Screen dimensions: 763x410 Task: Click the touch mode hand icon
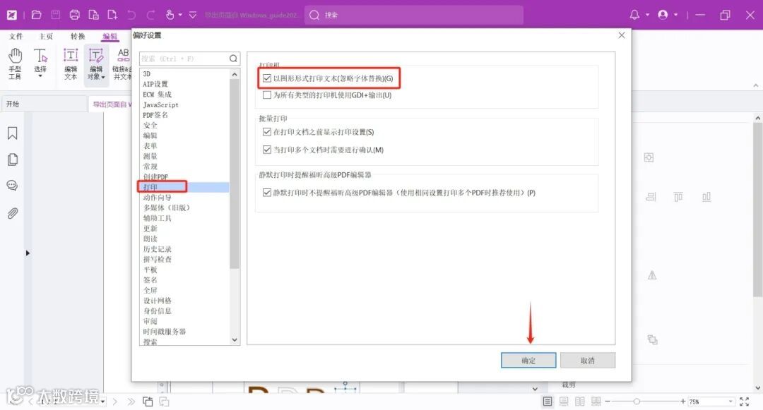click(x=170, y=15)
